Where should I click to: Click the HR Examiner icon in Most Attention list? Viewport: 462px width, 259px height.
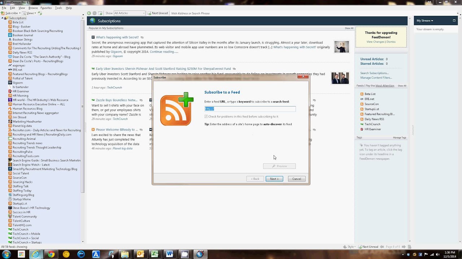pos(362,129)
